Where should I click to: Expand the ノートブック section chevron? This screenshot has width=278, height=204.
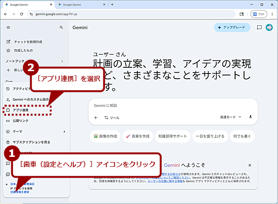click(62, 61)
